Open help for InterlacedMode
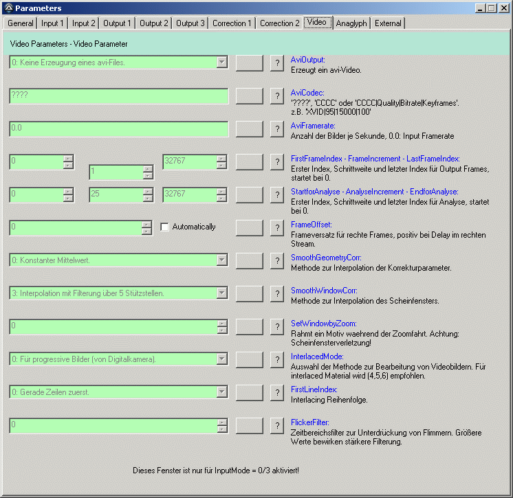The image size is (513, 498). click(x=276, y=359)
